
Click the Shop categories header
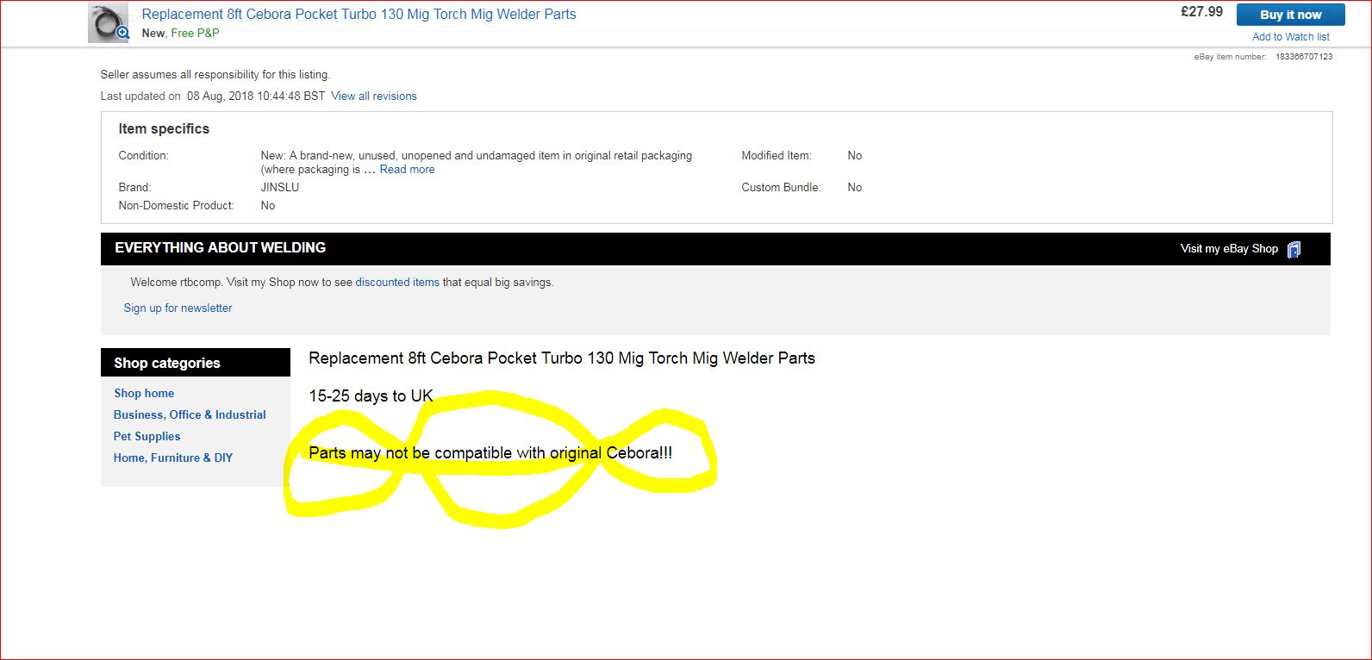click(167, 364)
